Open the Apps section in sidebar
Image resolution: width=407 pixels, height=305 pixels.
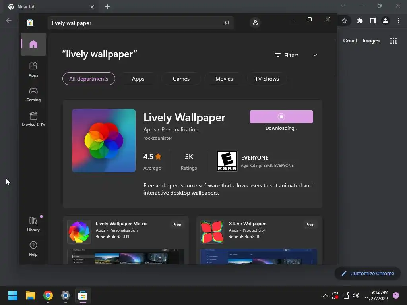click(x=33, y=69)
